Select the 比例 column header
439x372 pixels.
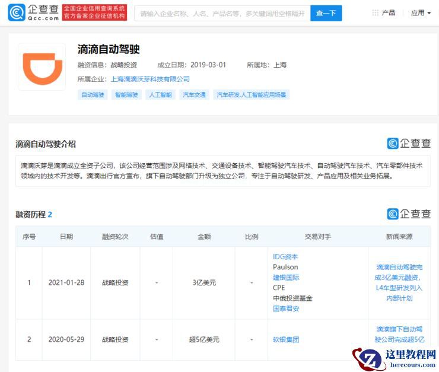point(252,237)
